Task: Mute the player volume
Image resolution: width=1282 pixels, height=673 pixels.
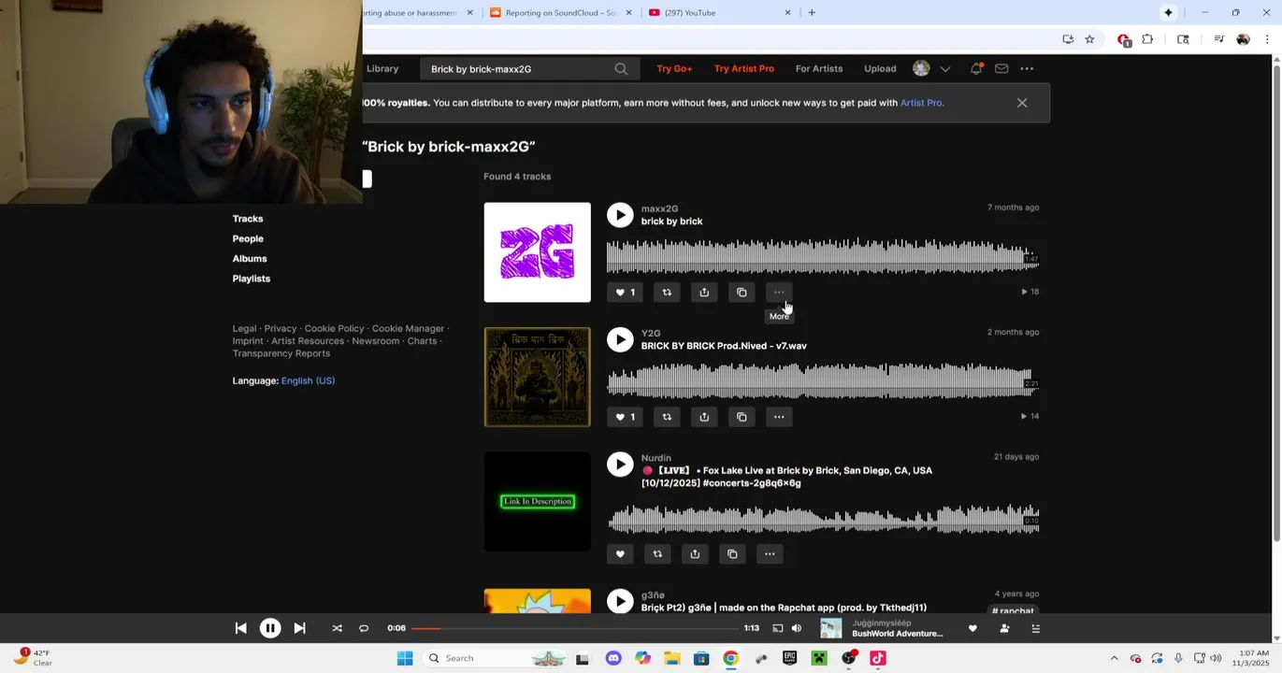Action: coord(797,628)
